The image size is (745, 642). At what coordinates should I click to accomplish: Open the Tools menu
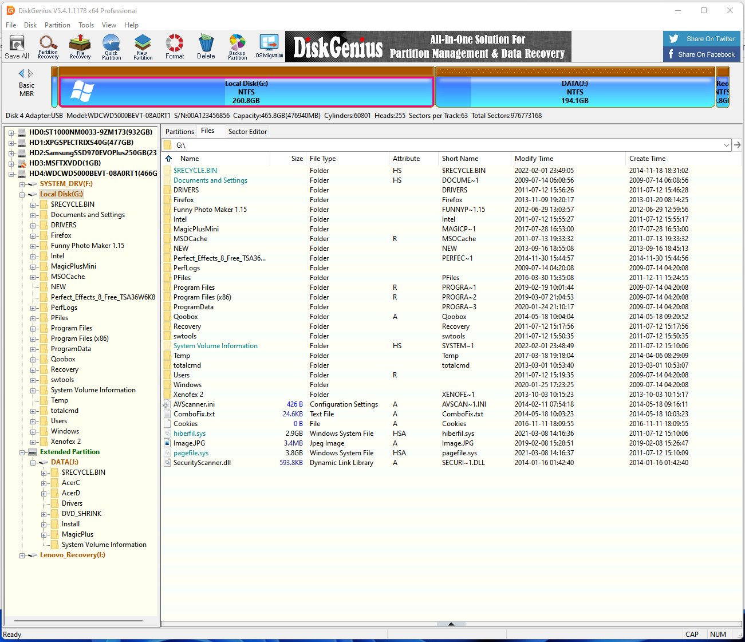click(86, 25)
